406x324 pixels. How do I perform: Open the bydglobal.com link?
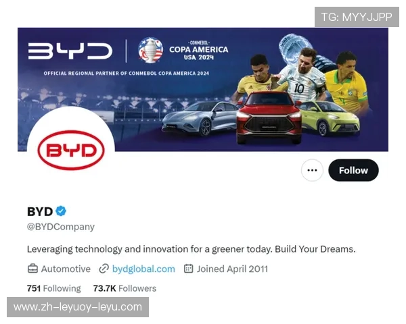click(143, 269)
